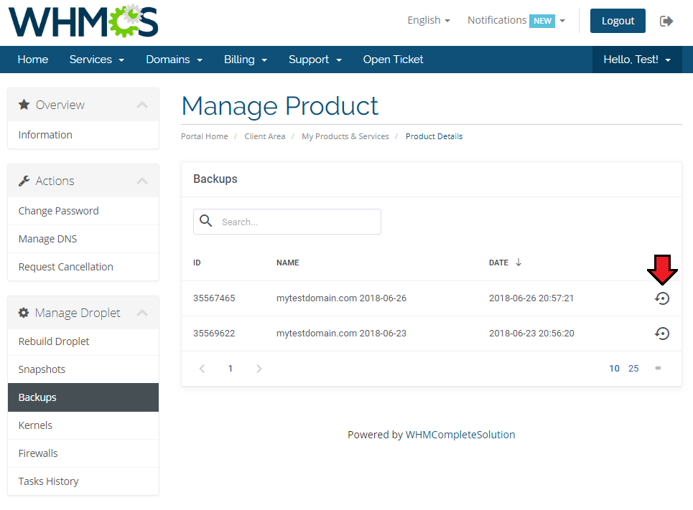Open Tasks History page
Image resolution: width=693 pixels, height=510 pixels.
[x=83, y=481]
